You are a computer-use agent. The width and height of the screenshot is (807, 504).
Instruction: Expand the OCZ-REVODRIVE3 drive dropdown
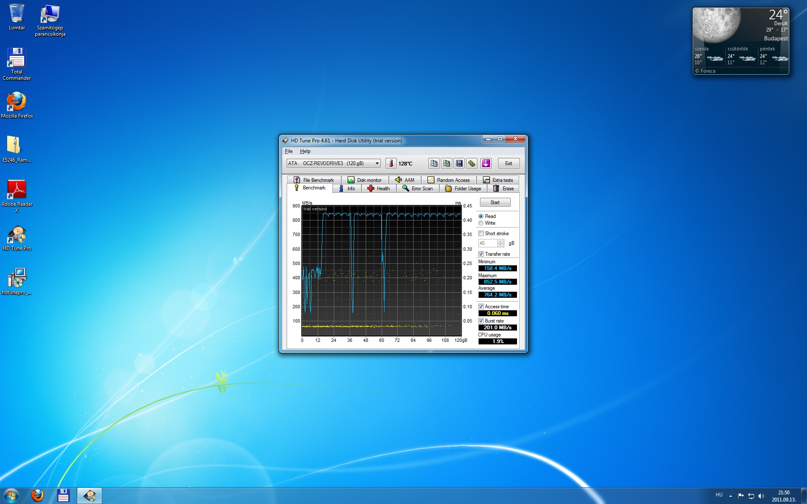point(377,163)
